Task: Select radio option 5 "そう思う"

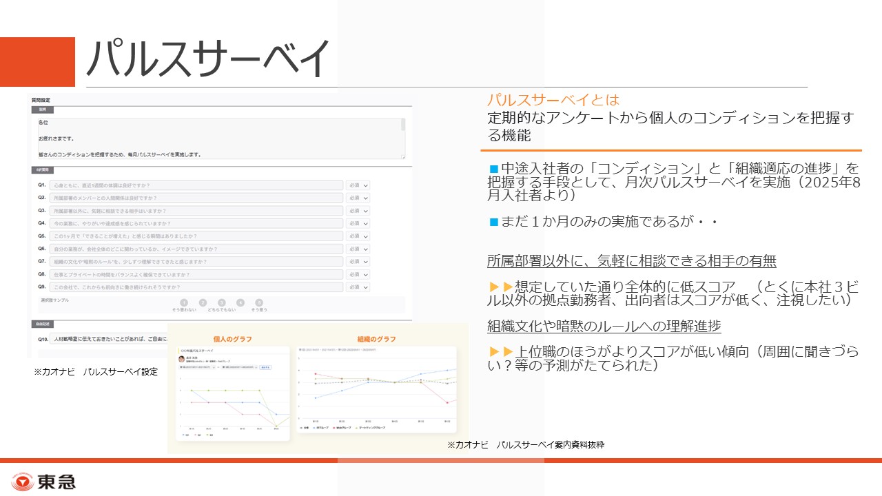Action: pos(259,302)
